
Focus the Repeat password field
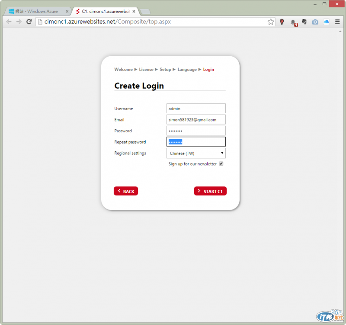point(196,142)
